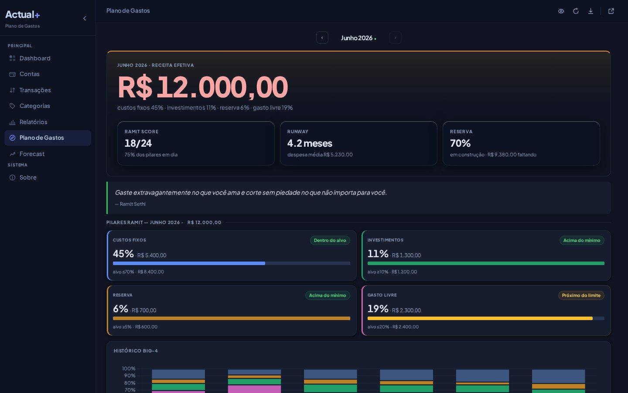
Task: Go to previous month with left chevron
Action: (x=322, y=38)
